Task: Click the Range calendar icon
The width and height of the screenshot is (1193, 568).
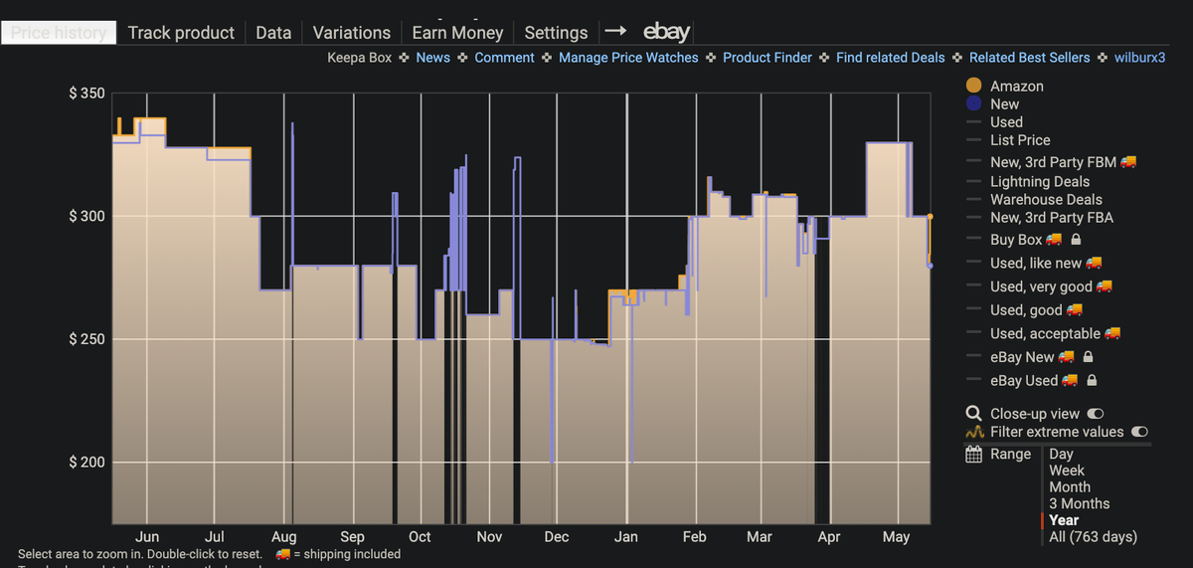Action: [x=974, y=454]
